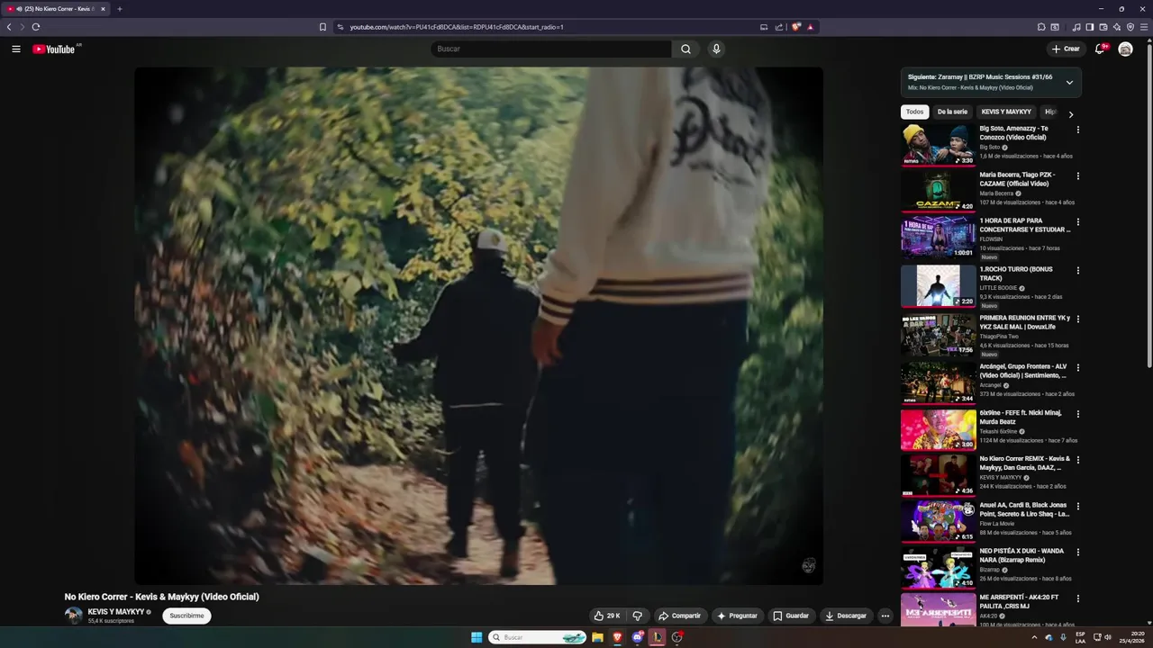The height and width of the screenshot is (648, 1153).
Task: Close the No Kiero Correr tab
Action: pyautogui.click(x=103, y=9)
